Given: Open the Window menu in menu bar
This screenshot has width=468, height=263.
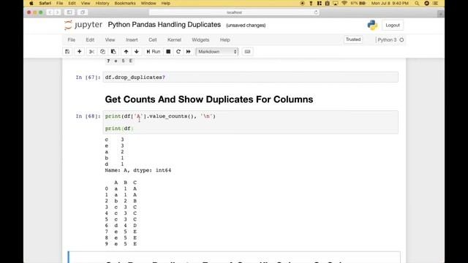Looking at the screenshot, I should (x=148, y=3).
